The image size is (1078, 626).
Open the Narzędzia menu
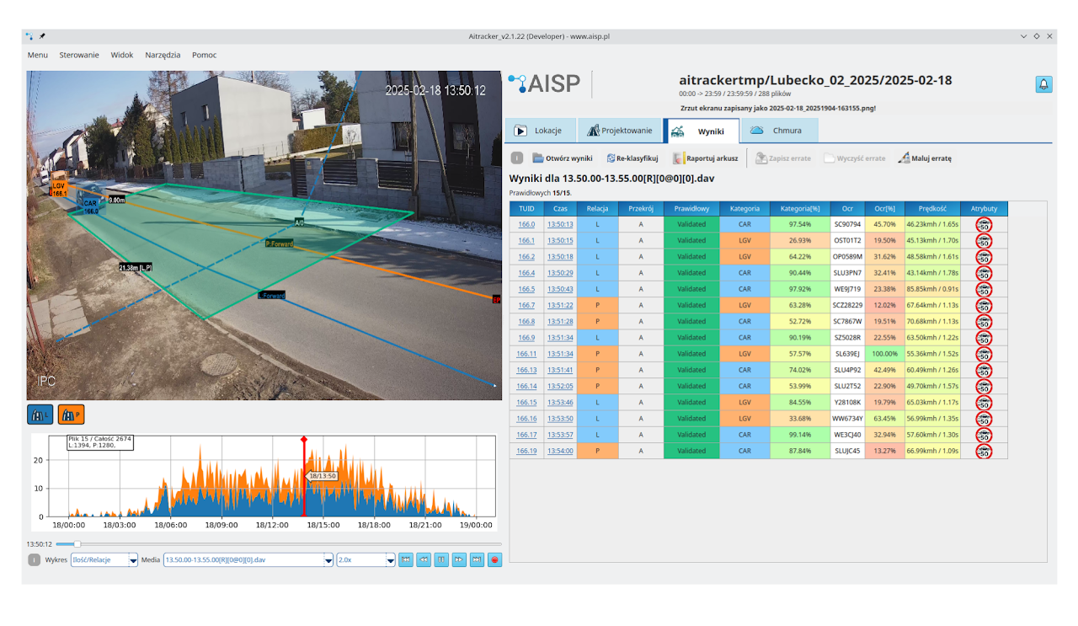[163, 55]
